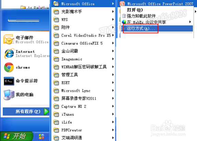The image size is (197, 141).
Task: Click the colorful quick launch taskbar icon
Action: pos(41,137)
